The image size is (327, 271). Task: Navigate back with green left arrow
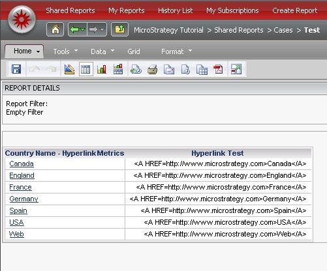pos(74,29)
